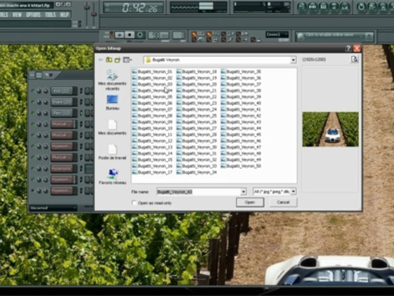Toggle mute LED on Kick channel
The height and width of the screenshot is (296, 394).
coord(33,91)
